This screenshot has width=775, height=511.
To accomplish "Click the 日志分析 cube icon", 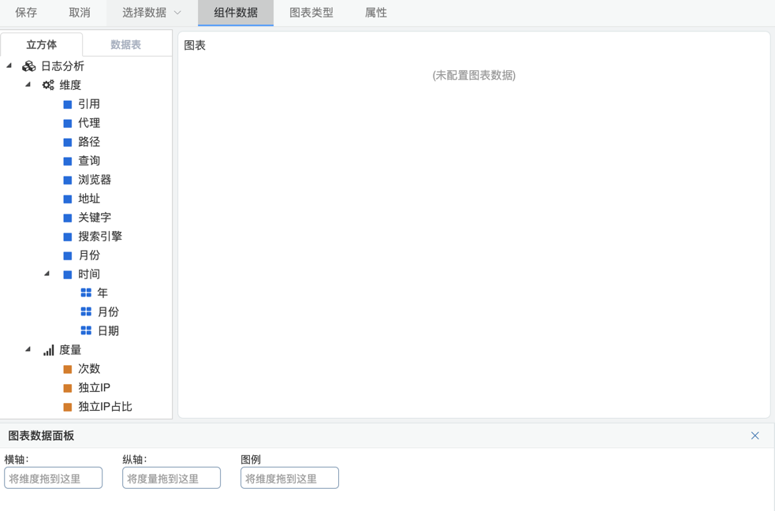I will tap(28, 66).
